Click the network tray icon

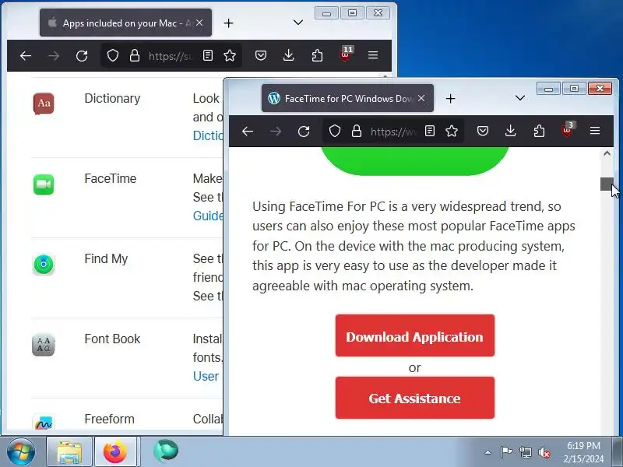(x=526, y=452)
